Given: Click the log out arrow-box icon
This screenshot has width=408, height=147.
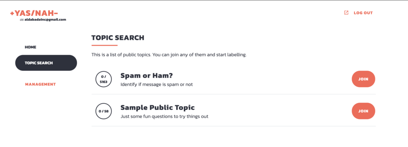Looking at the screenshot, I should pyautogui.click(x=346, y=13).
